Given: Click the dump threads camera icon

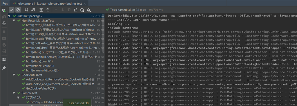Looking at the screenshot, I should click(4, 38).
